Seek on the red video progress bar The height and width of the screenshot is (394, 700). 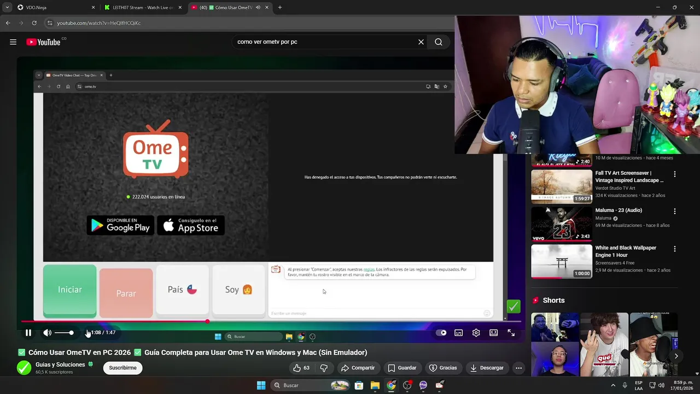(270, 321)
